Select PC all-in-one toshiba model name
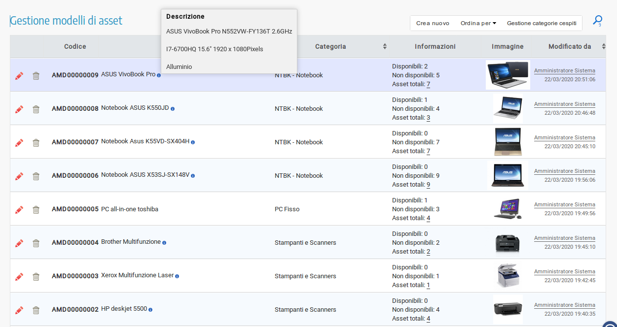 pos(130,209)
